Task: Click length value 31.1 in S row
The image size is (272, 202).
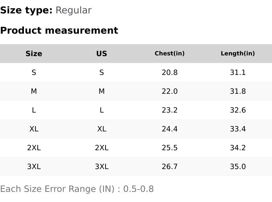Action: 238,72
